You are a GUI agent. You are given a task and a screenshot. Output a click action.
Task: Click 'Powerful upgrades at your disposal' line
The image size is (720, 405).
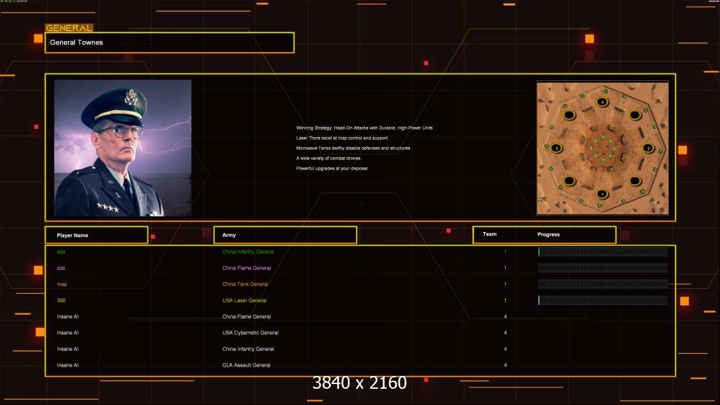[332, 168]
